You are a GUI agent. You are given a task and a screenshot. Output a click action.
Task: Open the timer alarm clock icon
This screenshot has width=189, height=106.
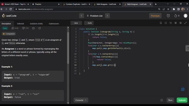tap(168, 16)
